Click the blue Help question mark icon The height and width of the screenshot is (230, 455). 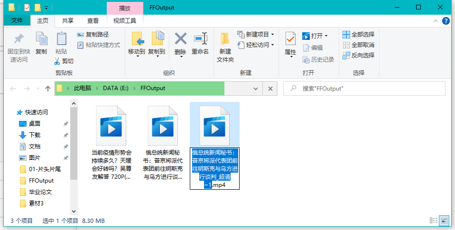pyautogui.click(x=446, y=21)
